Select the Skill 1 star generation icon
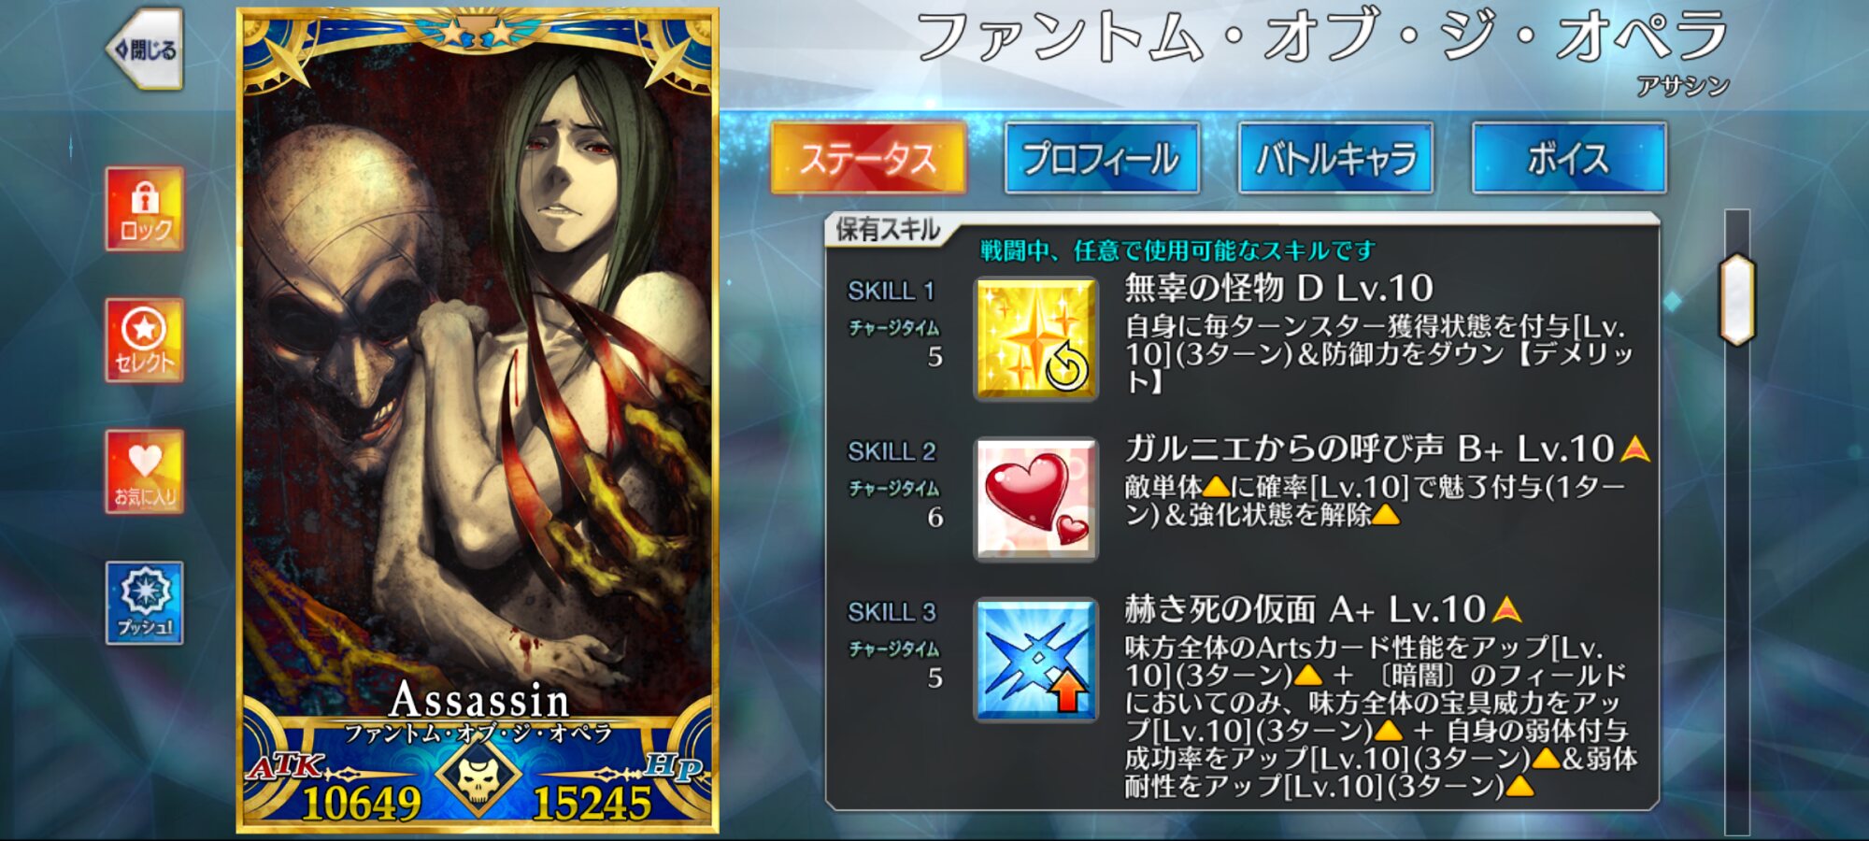 coord(1035,339)
